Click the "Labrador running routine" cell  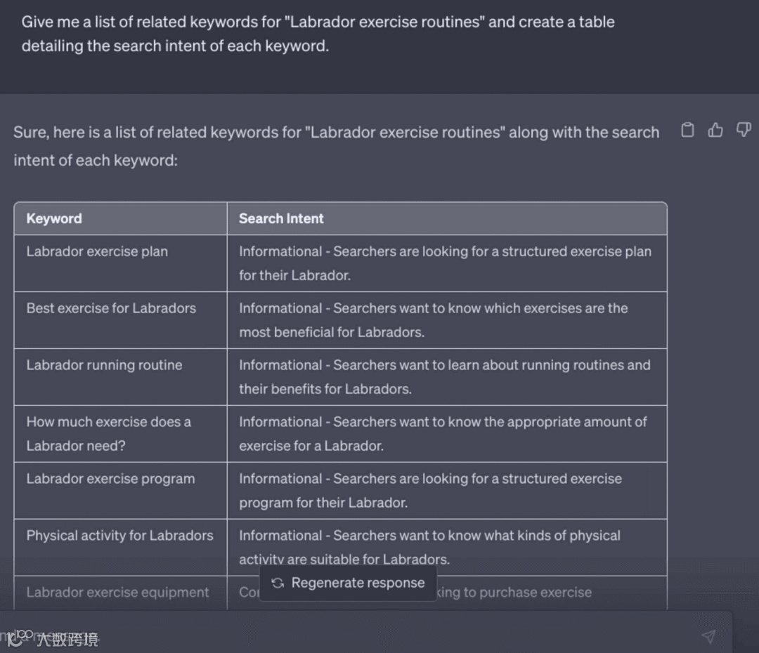[104, 365]
